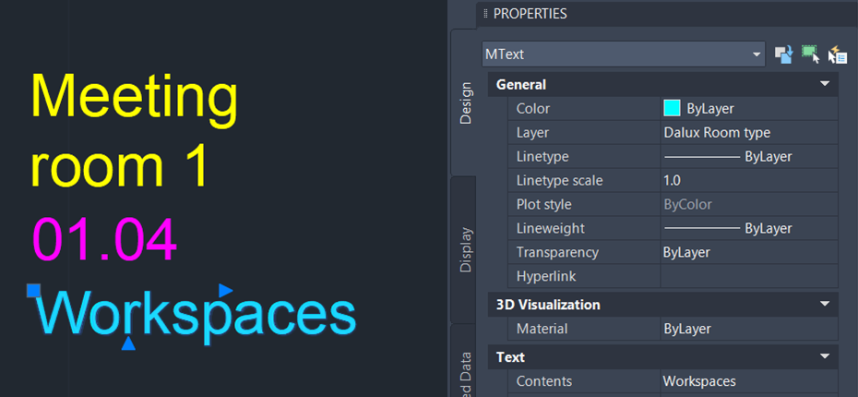Click the Select Objects icon
This screenshot has height=397, width=858.
[x=810, y=54]
